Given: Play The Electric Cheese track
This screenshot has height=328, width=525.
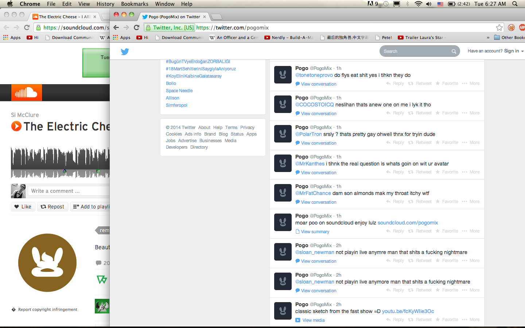Looking at the screenshot, I should [16, 126].
